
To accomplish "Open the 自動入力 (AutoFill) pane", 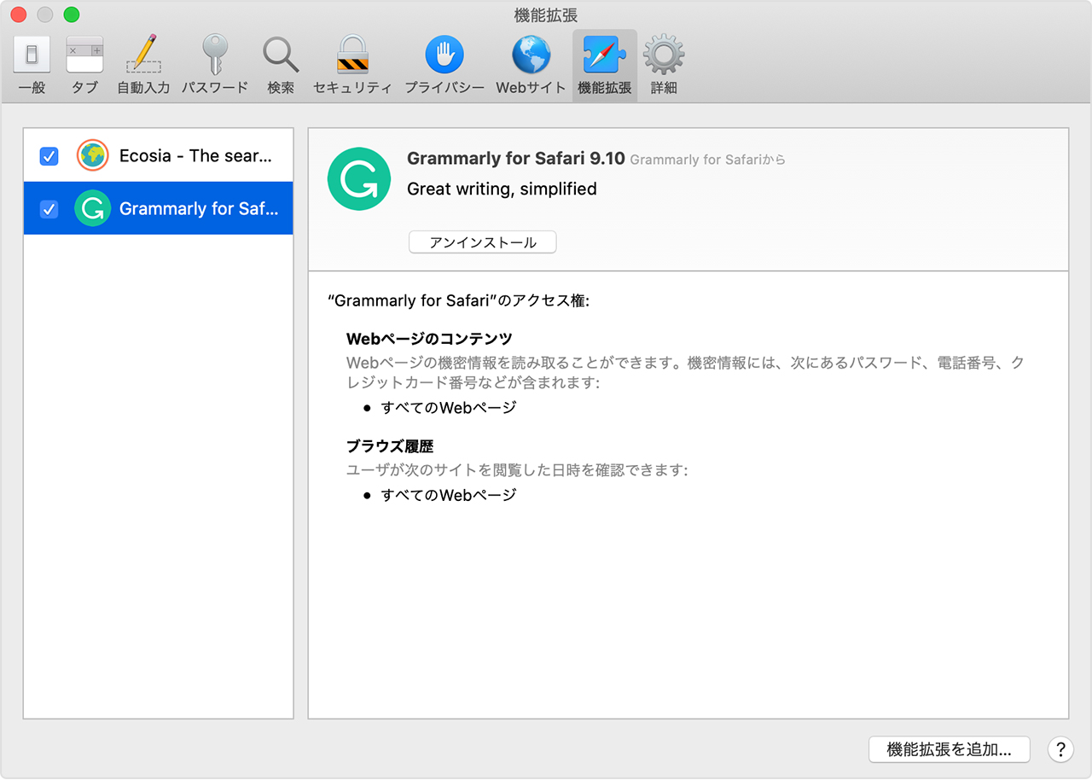I will (x=143, y=67).
